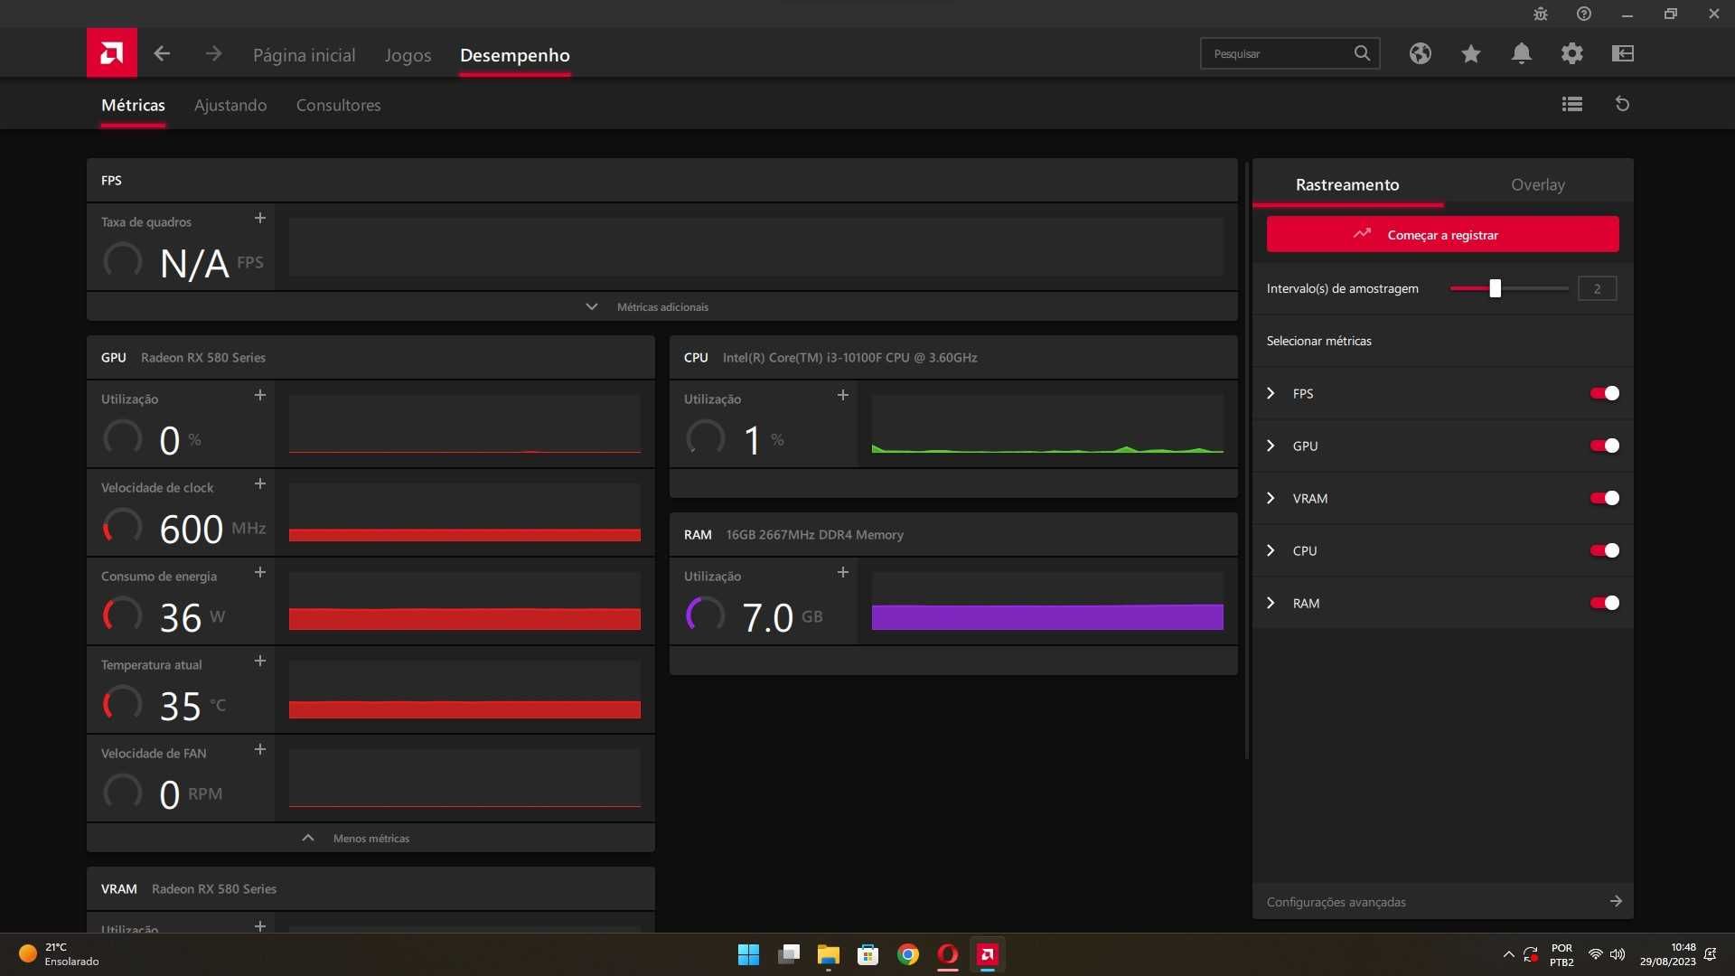Click the AMD logo home icon
This screenshot has height=976, width=1735.
click(112, 53)
